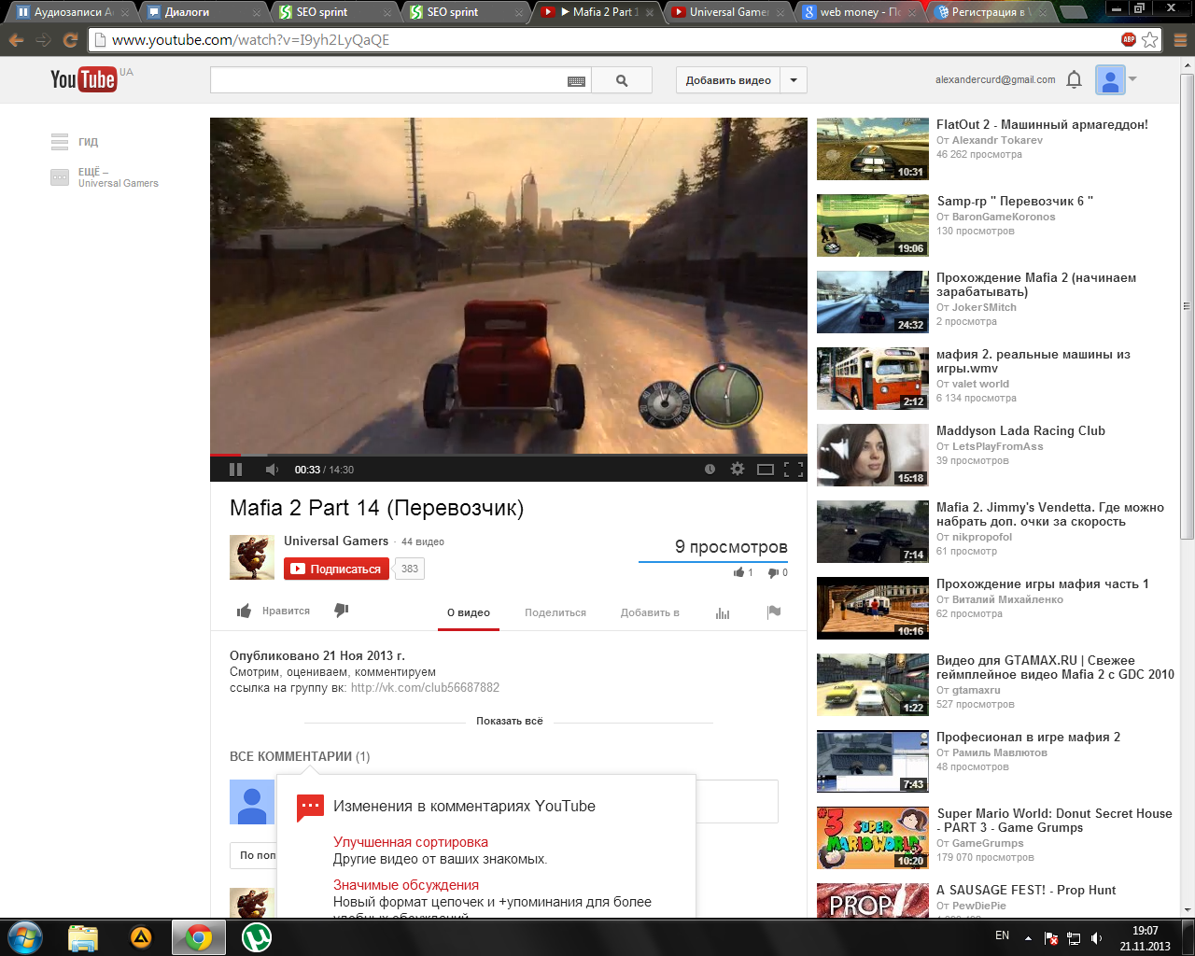Click the Adblock Plus icon in address bar
The image size is (1195, 956).
tap(1129, 39)
